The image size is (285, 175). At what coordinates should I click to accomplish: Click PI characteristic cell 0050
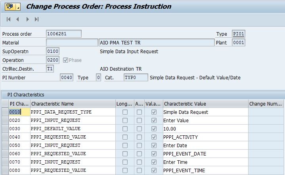(x=19, y=145)
